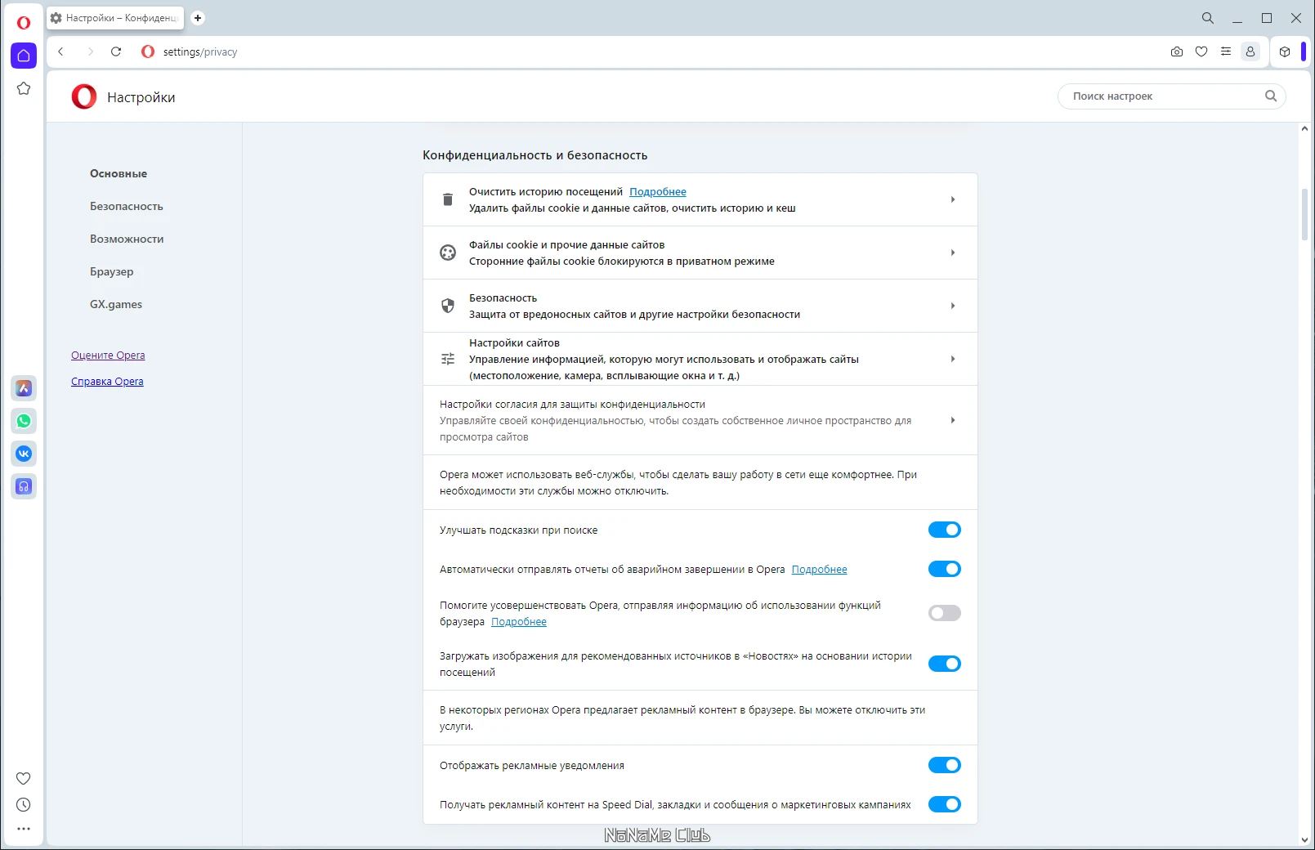
Task: Click the scrollbar up arrow
Action: (x=1304, y=128)
